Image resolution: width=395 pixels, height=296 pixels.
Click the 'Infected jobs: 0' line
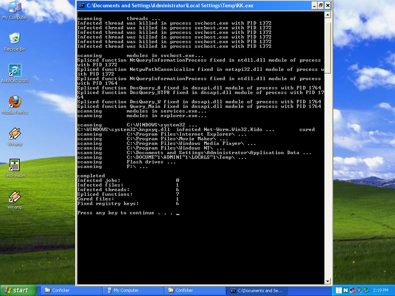click(x=128, y=180)
